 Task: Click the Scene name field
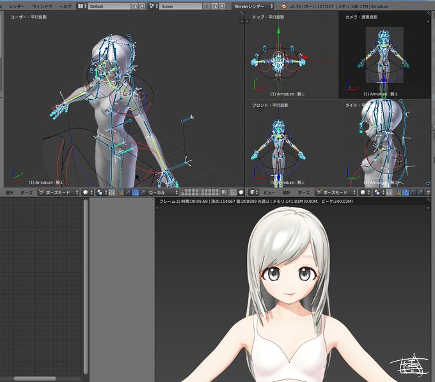click(x=182, y=6)
